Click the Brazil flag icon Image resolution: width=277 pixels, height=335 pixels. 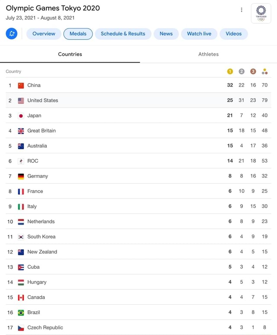coord(21,312)
